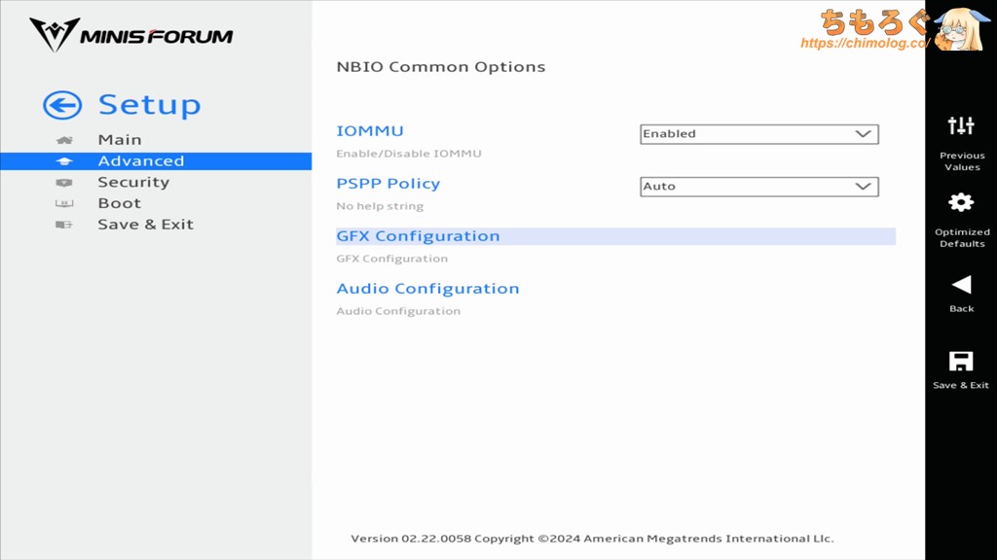Click the Boot icon in sidebar
This screenshot has width=997, height=560.
click(x=64, y=204)
